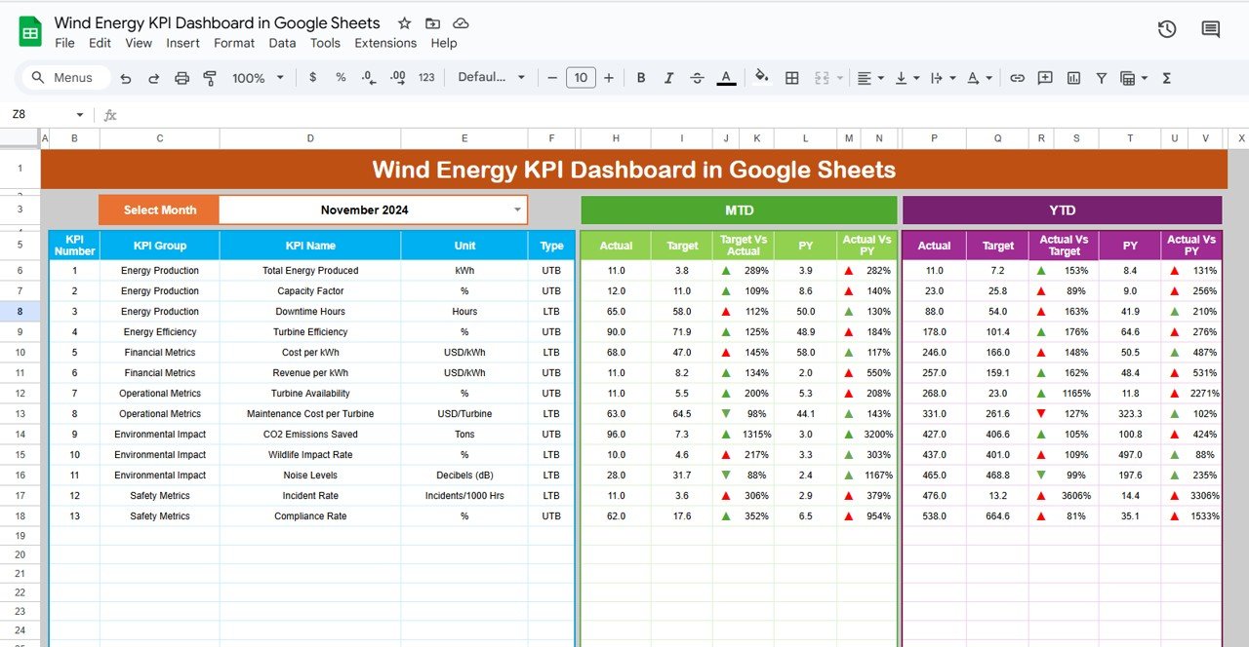Select the CO2 Emissions Saved cell

pyautogui.click(x=310, y=435)
